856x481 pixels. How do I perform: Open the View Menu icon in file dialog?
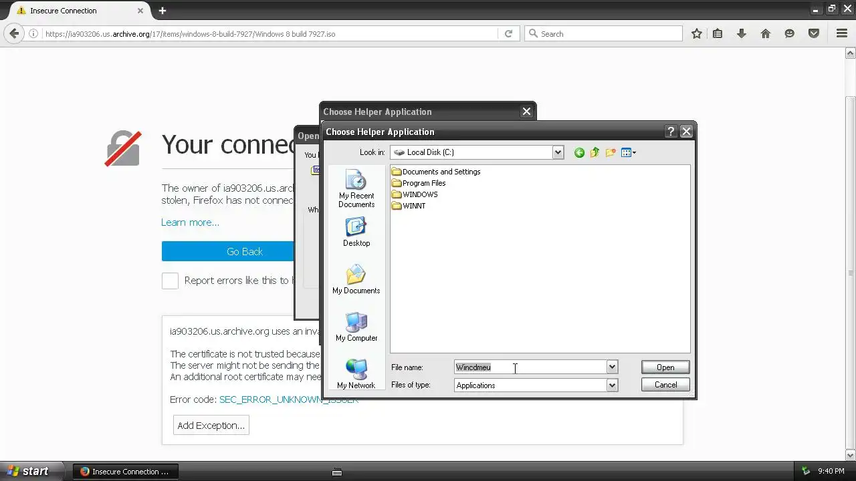629,152
